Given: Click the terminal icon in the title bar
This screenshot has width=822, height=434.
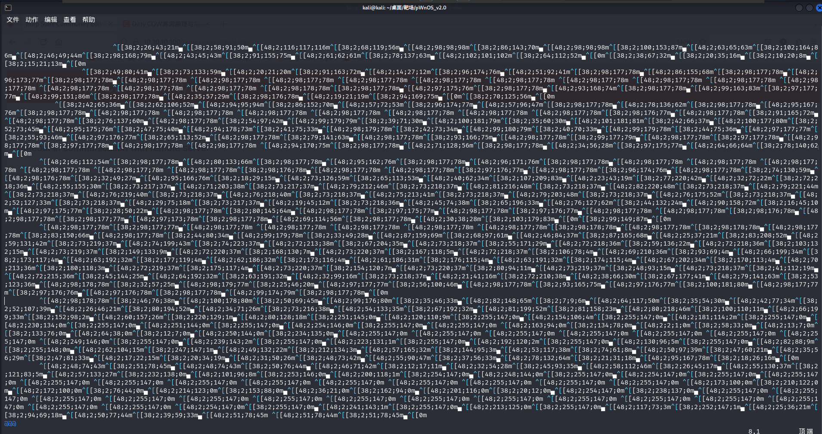Looking at the screenshot, I should pos(8,8).
